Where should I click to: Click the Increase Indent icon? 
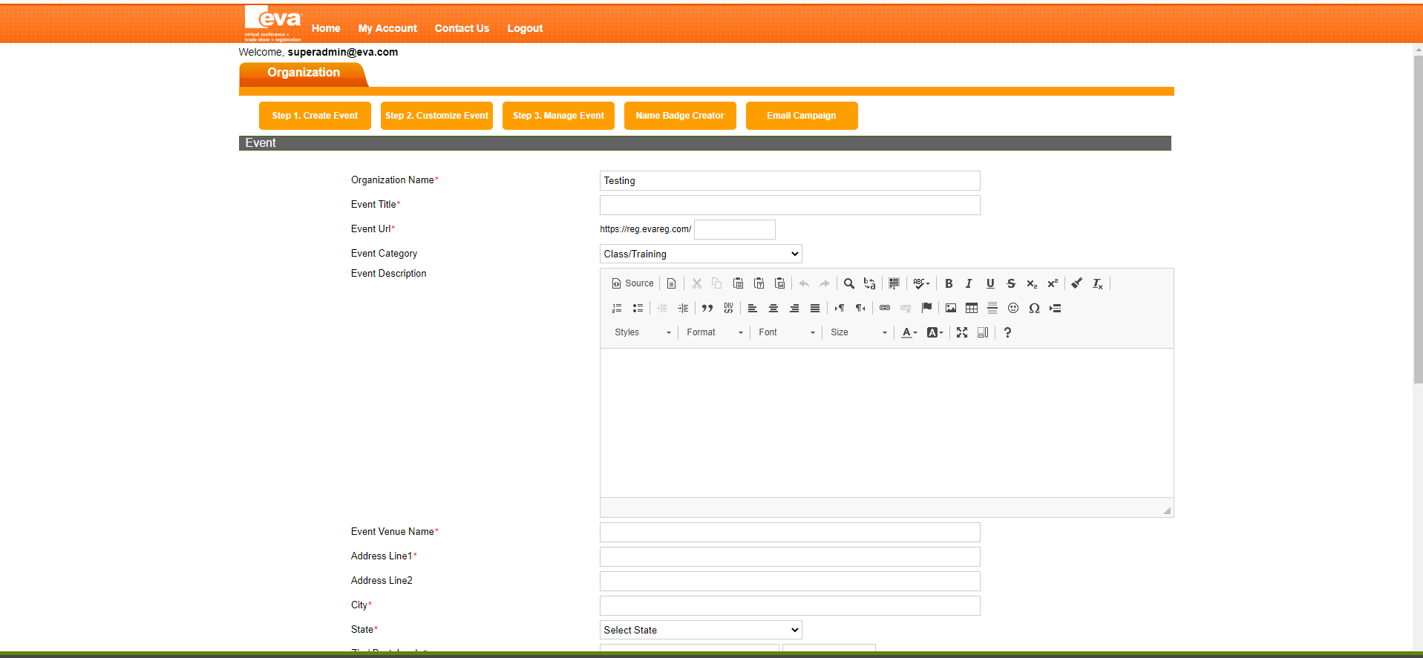[x=683, y=308]
